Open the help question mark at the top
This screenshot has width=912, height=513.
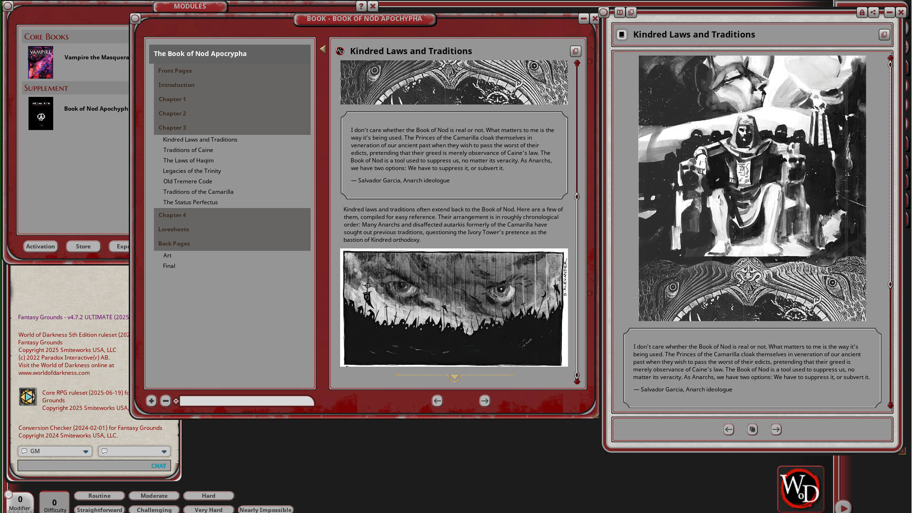coord(361,6)
